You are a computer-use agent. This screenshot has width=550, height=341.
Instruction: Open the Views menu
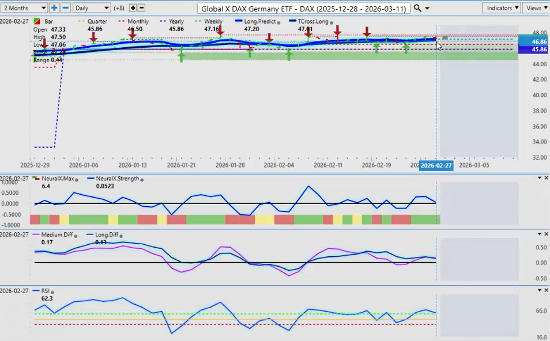[x=536, y=8]
